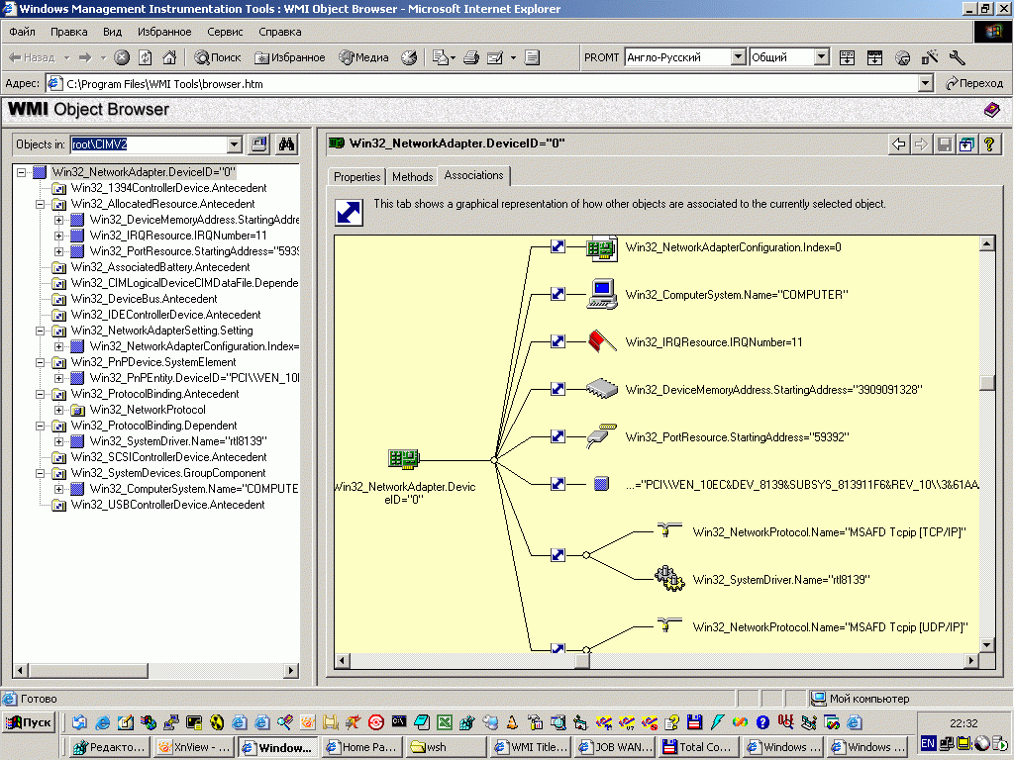The image size is (1014, 760).
Task: Open the Справка menu
Action: click(279, 32)
